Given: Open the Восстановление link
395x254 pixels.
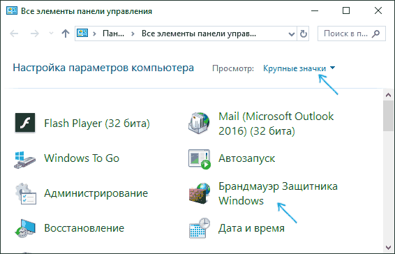Looking at the screenshot, I should 84,228.
